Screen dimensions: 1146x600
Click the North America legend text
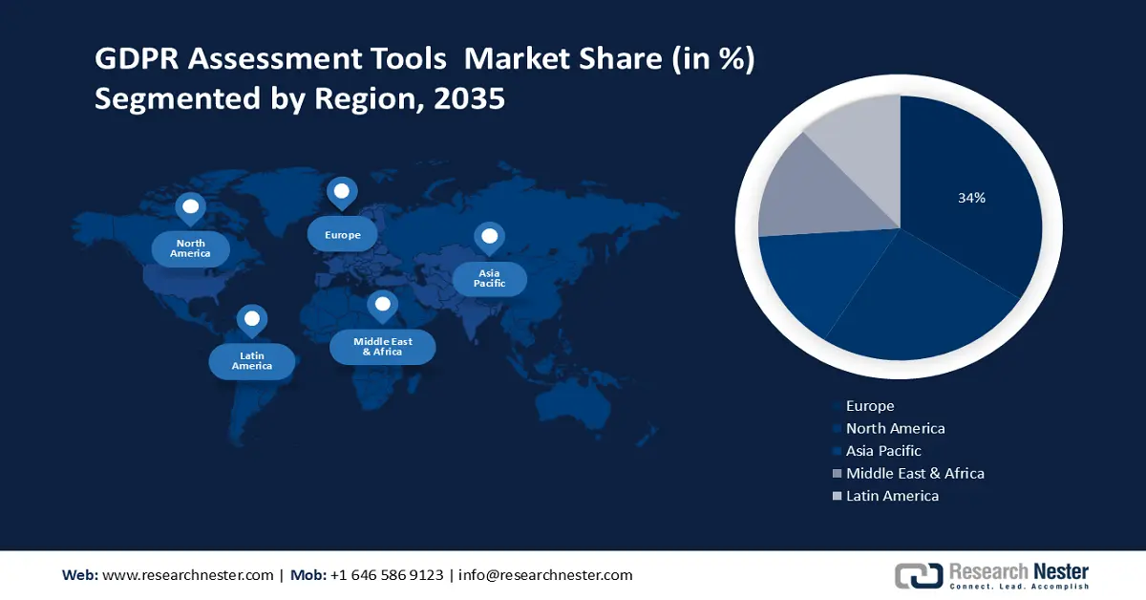[x=896, y=428]
